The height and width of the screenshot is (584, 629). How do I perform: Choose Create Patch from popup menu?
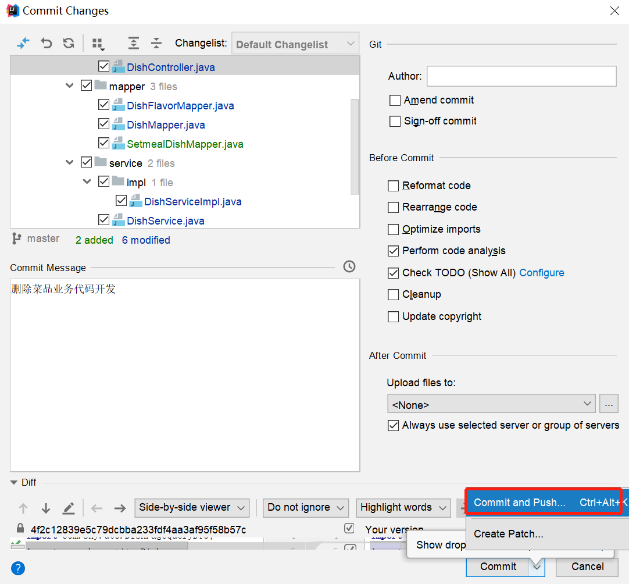(508, 534)
